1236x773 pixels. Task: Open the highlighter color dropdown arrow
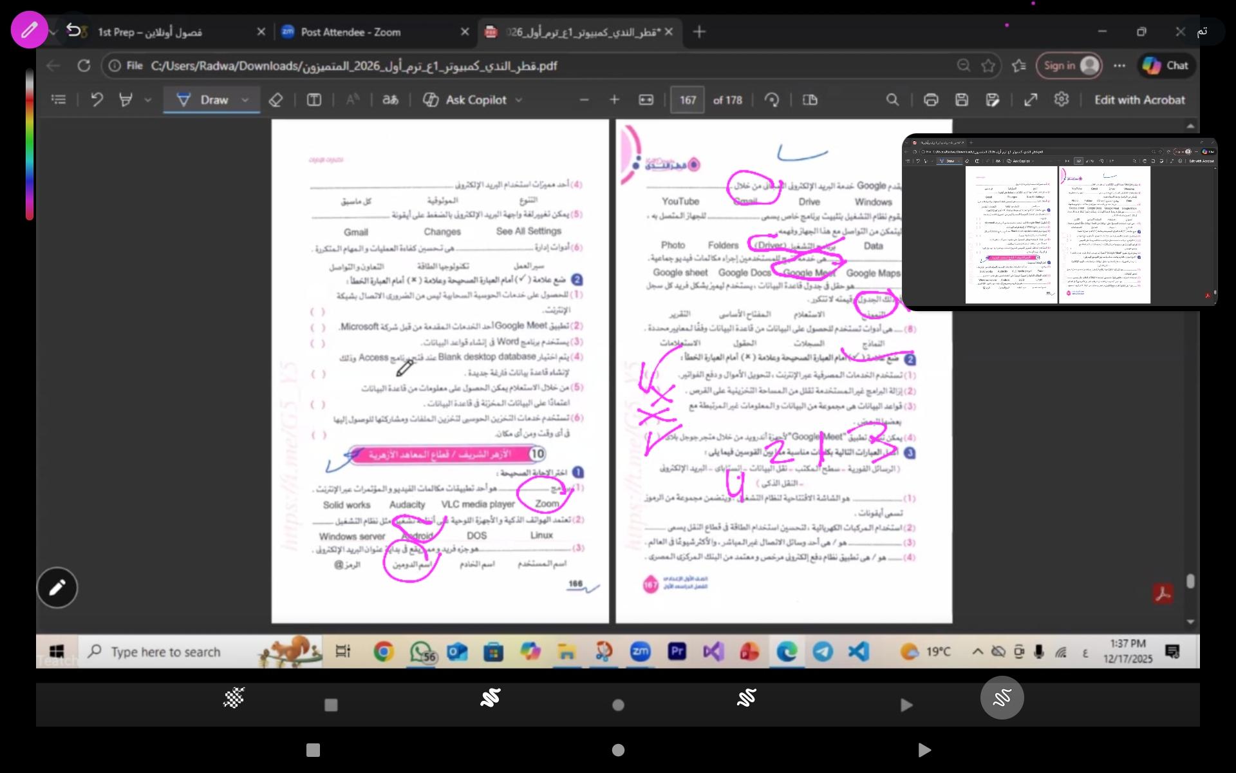click(x=148, y=100)
